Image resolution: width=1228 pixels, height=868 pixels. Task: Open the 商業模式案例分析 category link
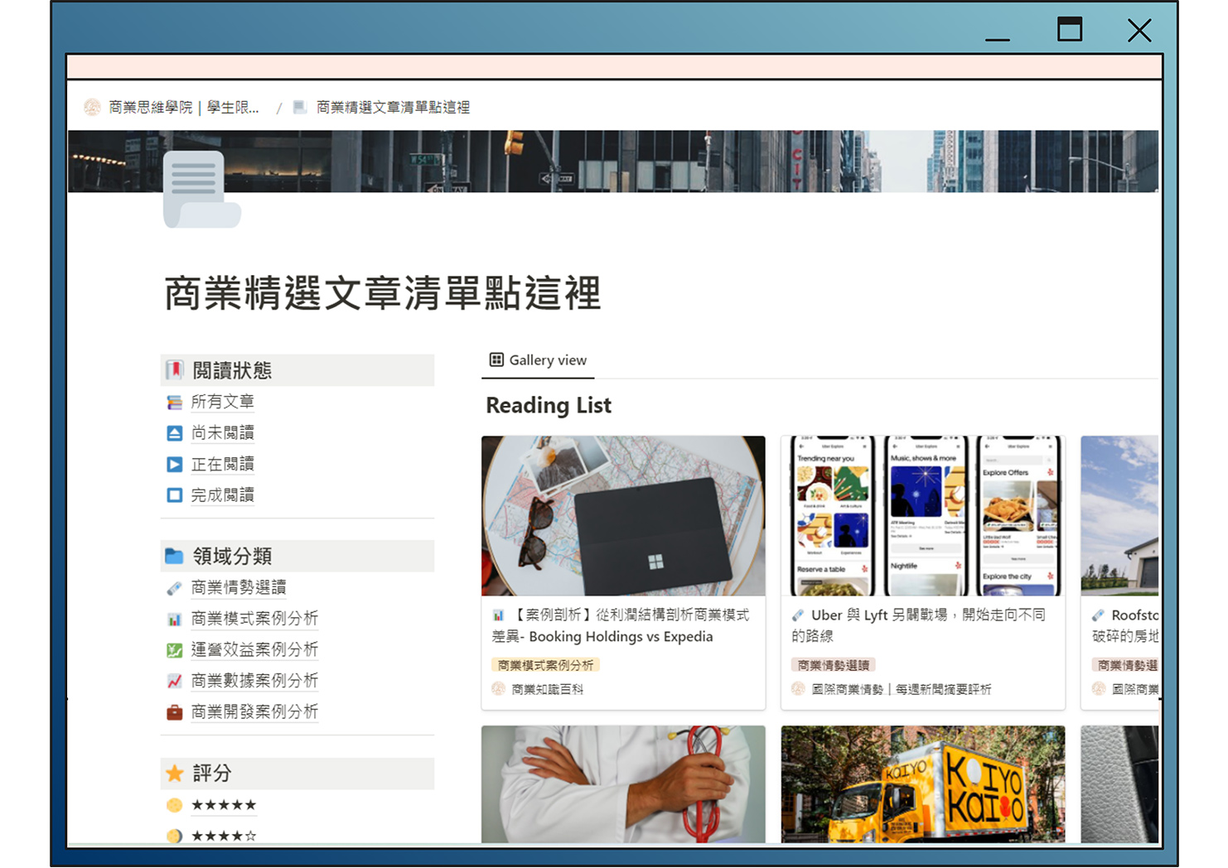(x=254, y=618)
